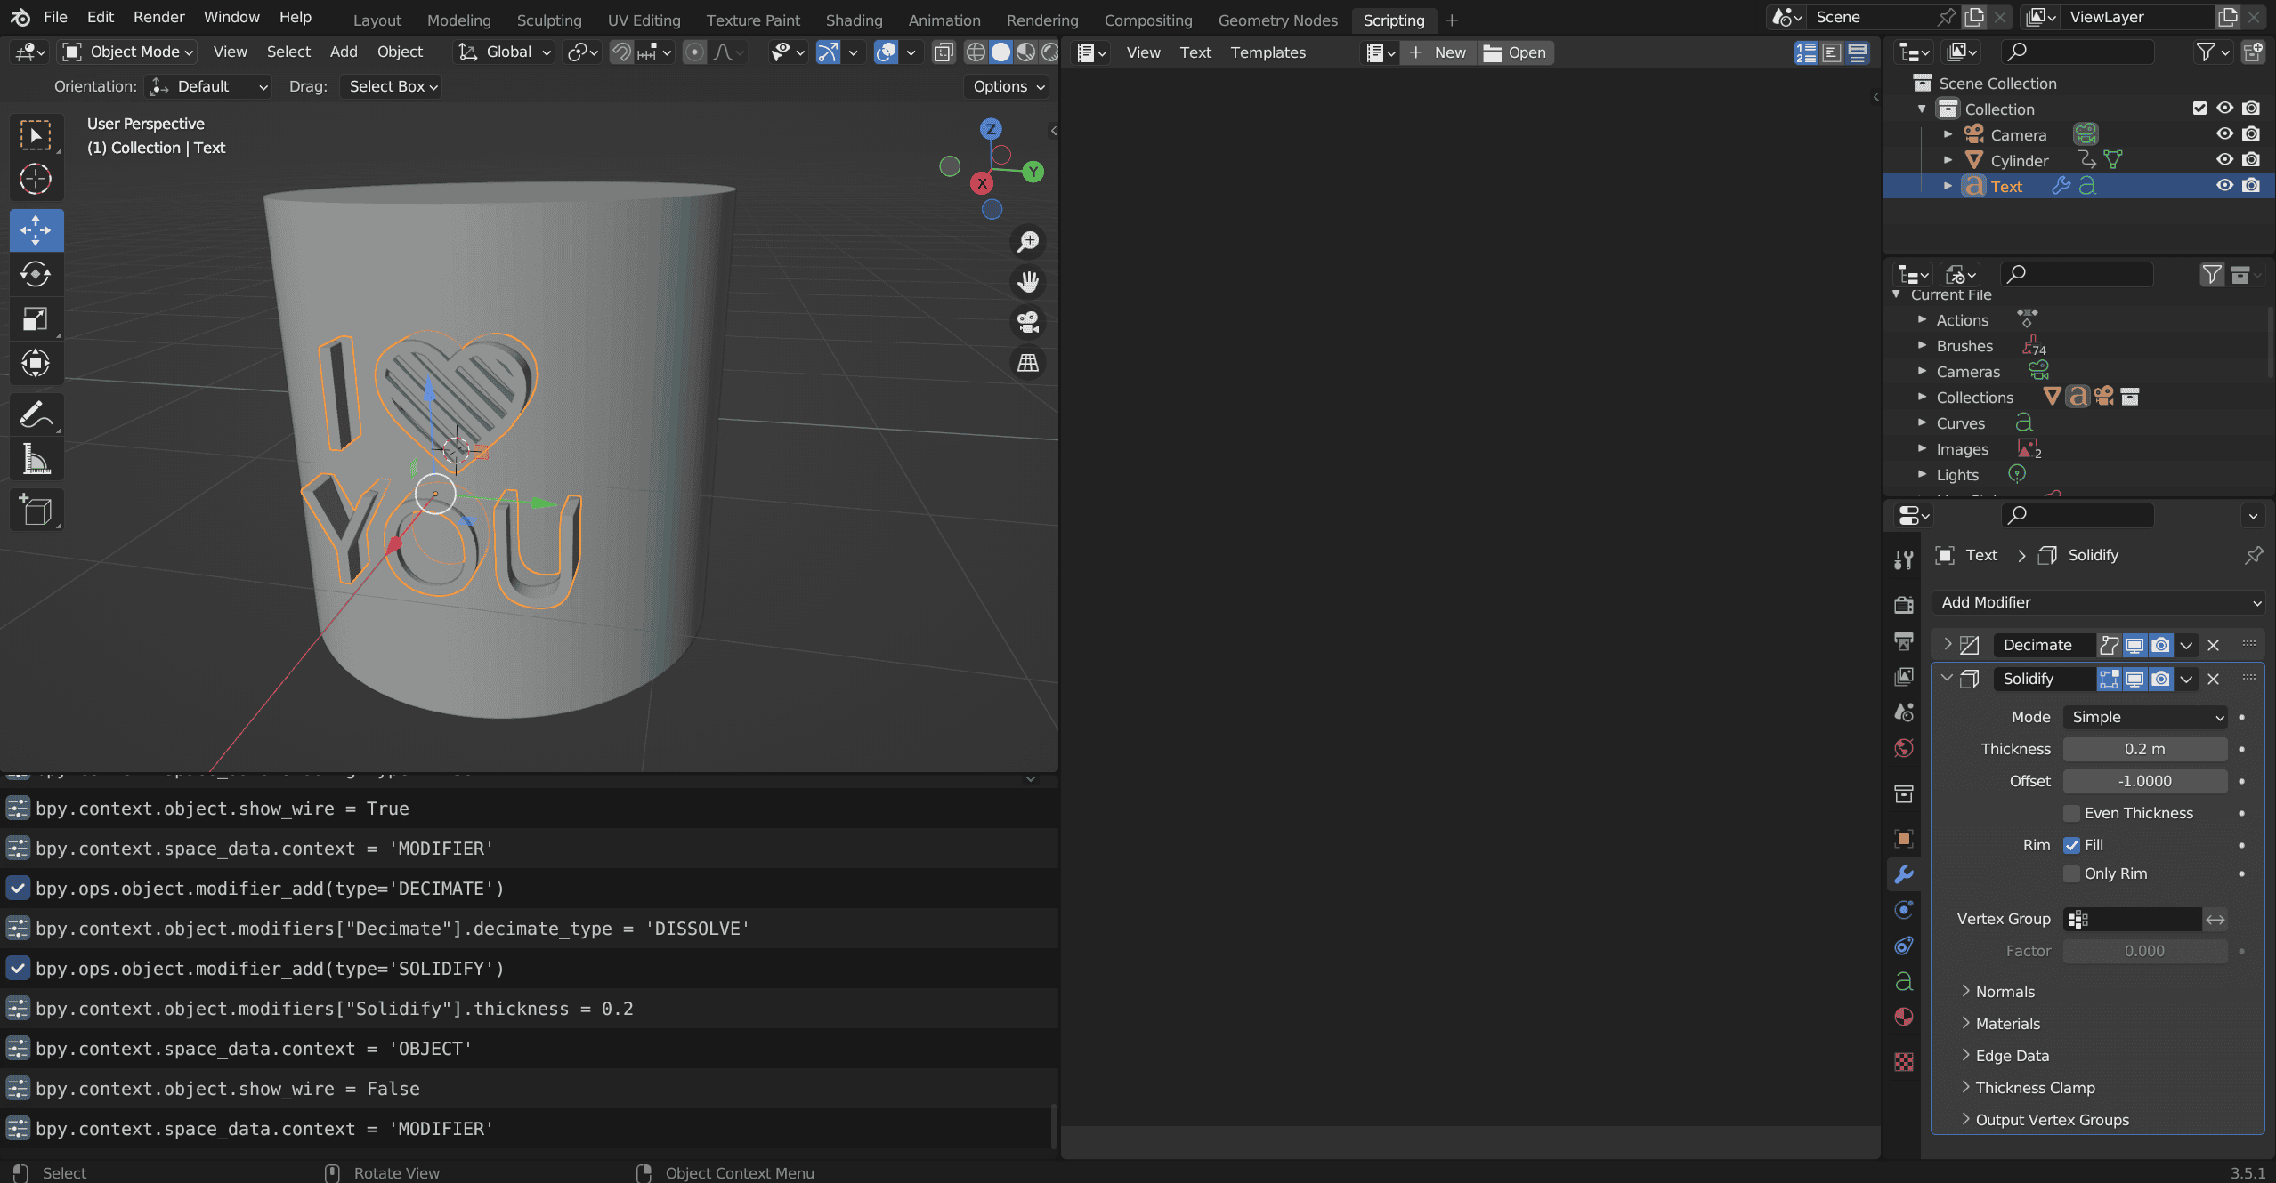Expand the Normals subpanel

tap(1966, 991)
